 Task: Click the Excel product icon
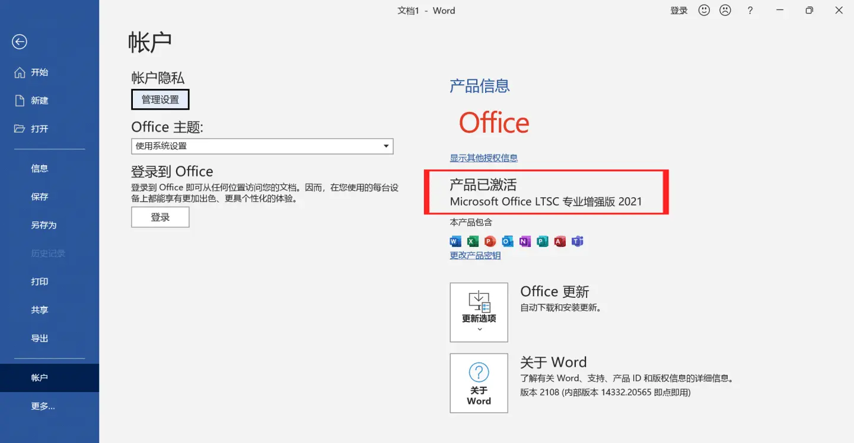coord(473,241)
